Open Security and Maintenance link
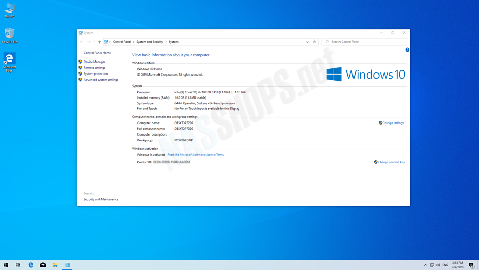This screenshot has height=270, width=479. click(101, 199)
